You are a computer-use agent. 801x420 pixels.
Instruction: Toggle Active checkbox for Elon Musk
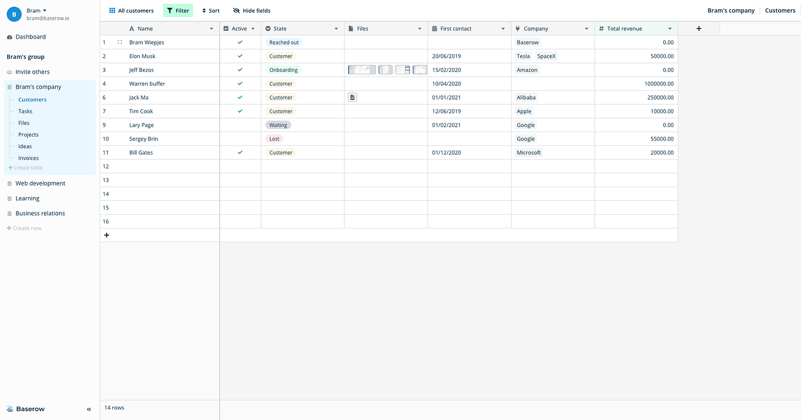click(240, 56)
